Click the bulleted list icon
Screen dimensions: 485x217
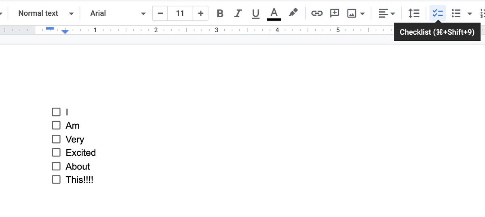tap(456, 13)
